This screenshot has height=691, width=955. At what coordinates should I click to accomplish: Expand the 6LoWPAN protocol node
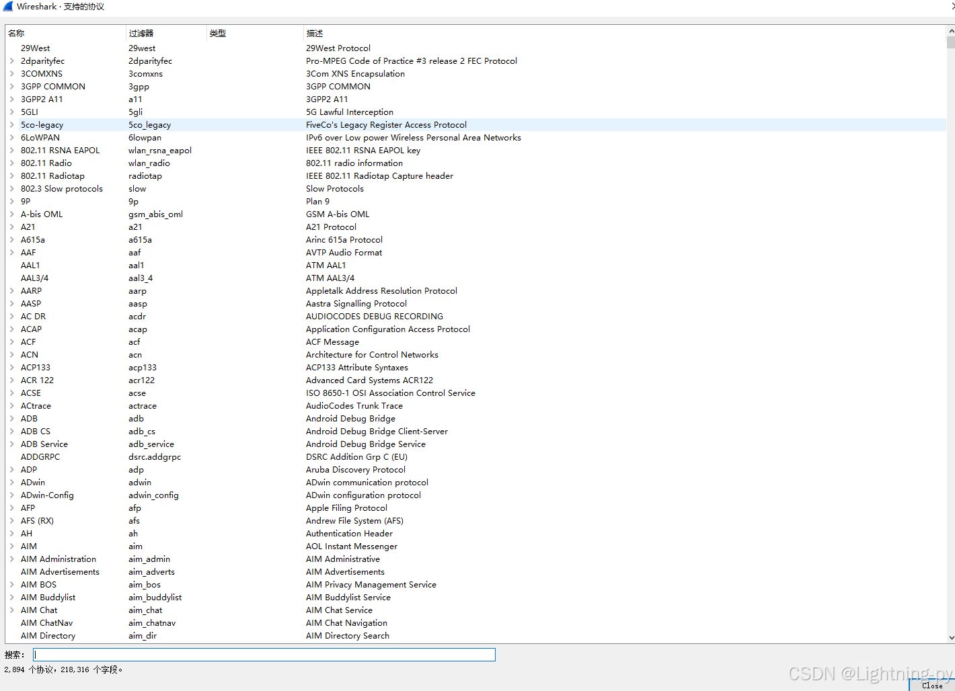11,137
